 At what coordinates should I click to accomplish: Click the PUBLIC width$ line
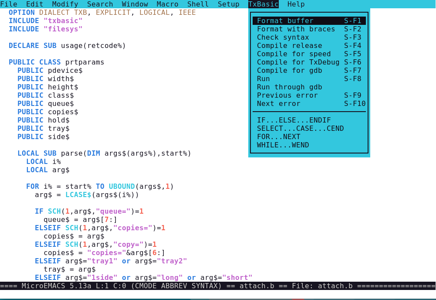[45, 79]
